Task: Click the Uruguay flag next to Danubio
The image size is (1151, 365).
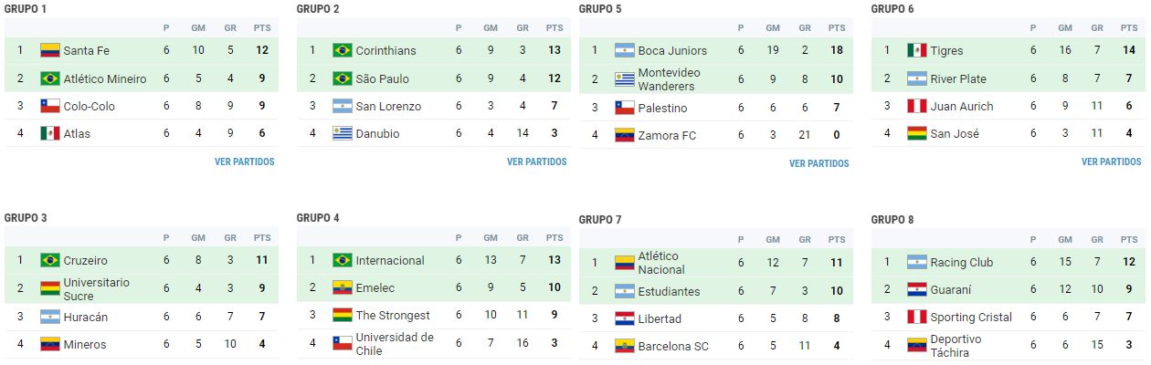Action: coord(343,134)
